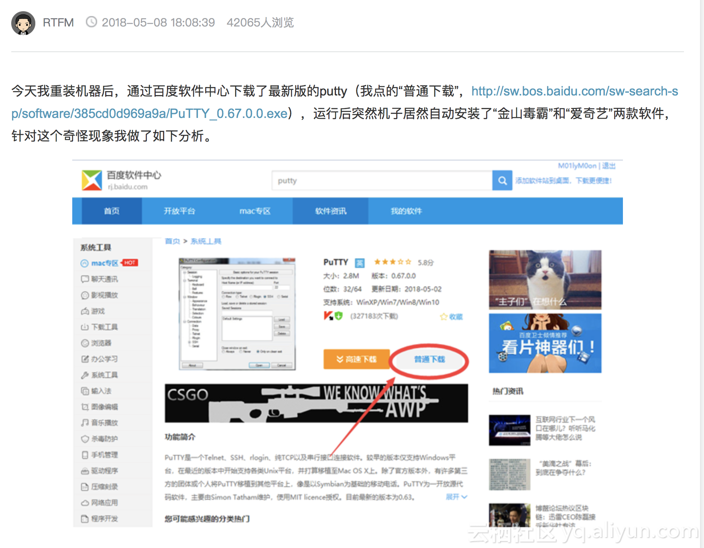This screenshot has width=704, height=548.
Task: Select the 网络应用 cloud icon
Action: click(x=85, y=503)
